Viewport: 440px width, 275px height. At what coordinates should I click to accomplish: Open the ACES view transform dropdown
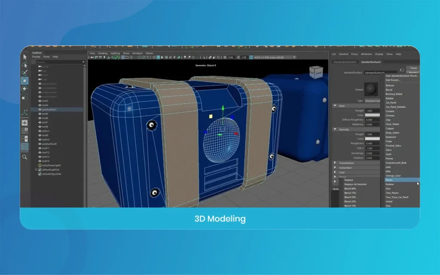coord(294,58)
